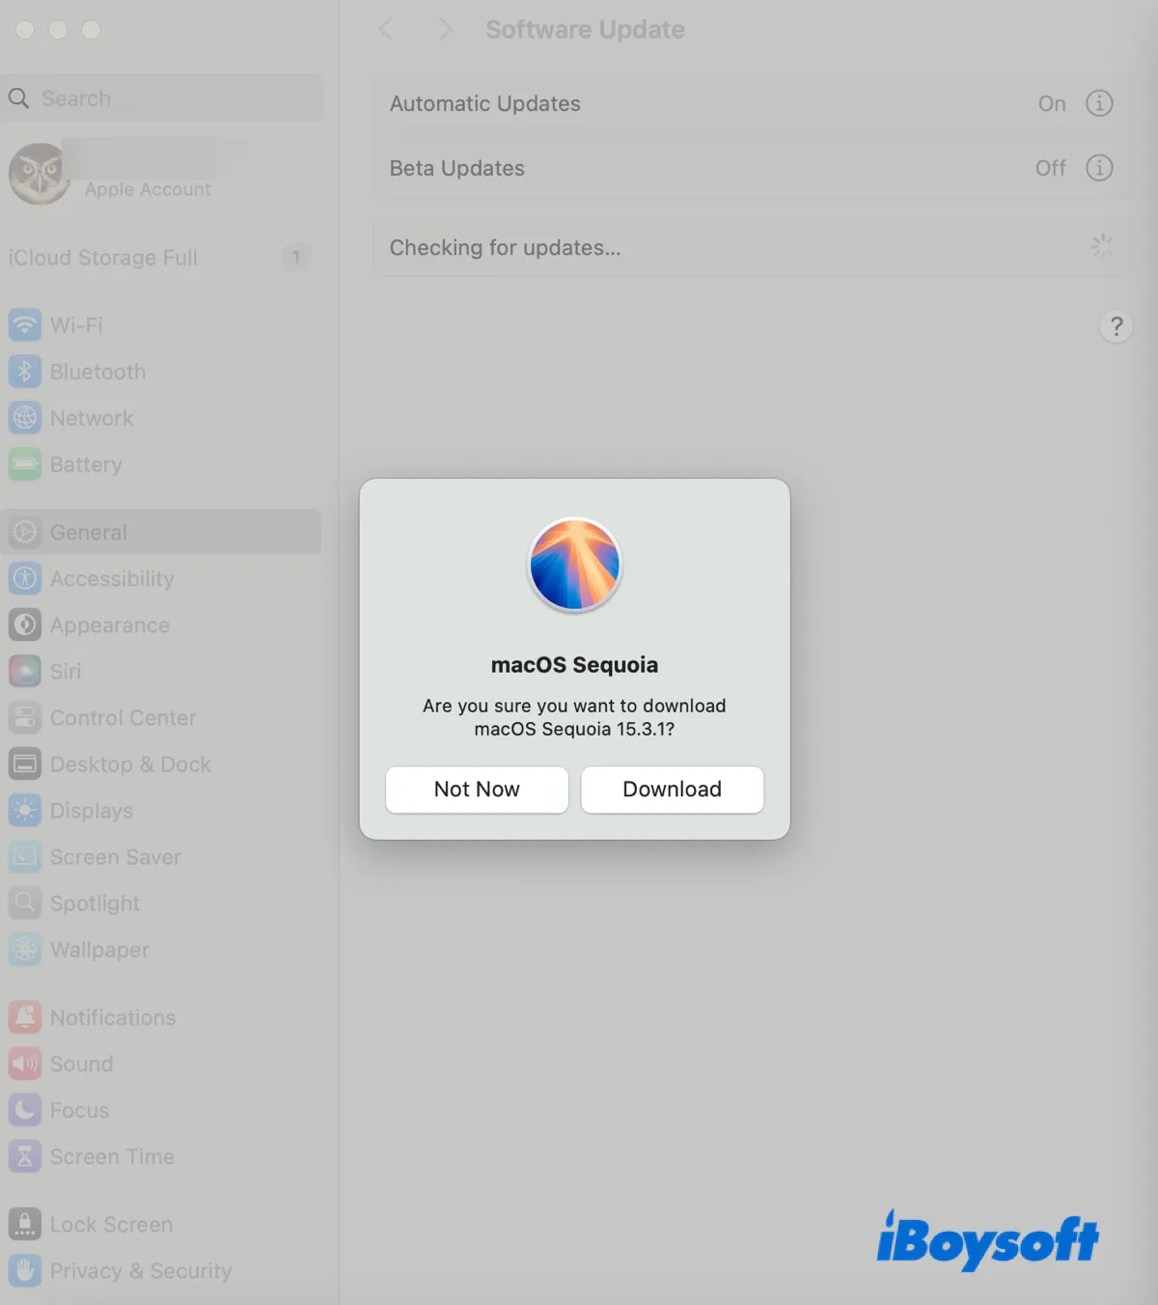
Task: Click Download to confirm Sequoia update
Action: tap(673, 790)
